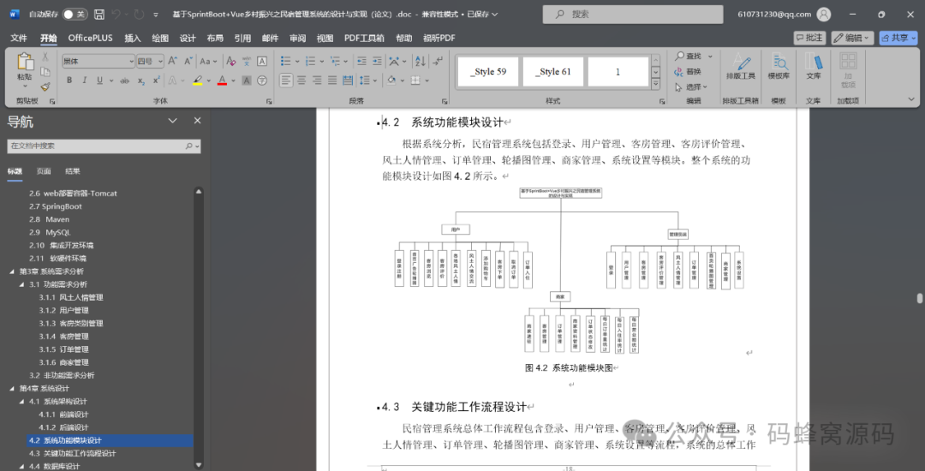The image size is (925, 471).
Task: Click the Replace (替换) icon
Action: point(688,71)
